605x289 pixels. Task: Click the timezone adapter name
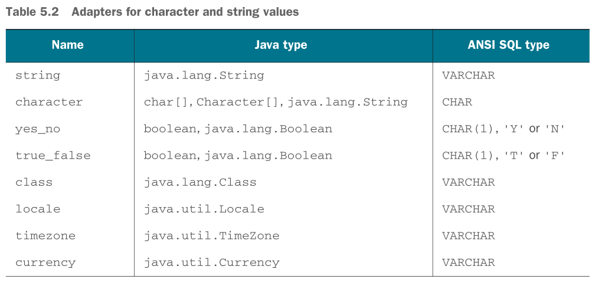point(45,235)
